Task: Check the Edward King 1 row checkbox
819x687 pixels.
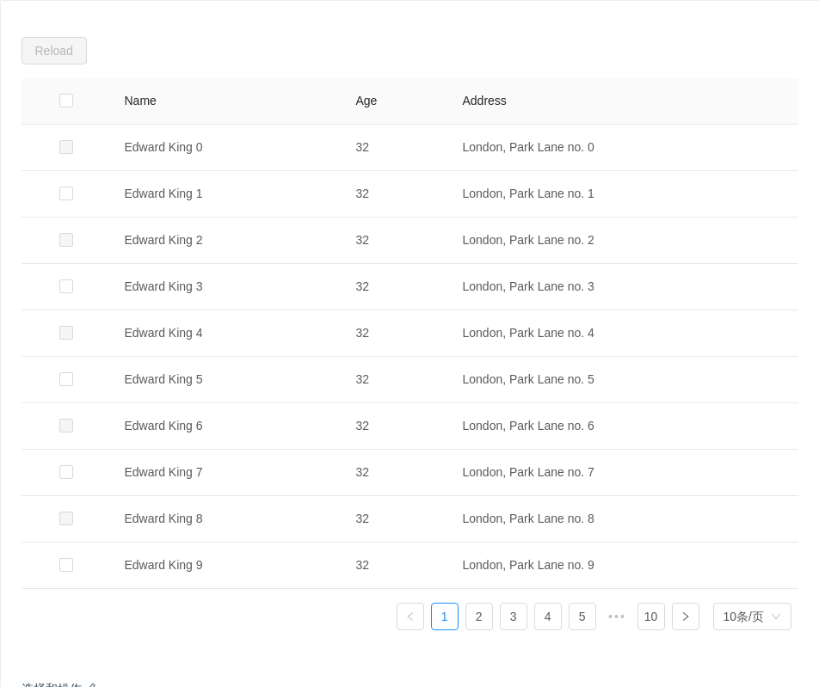Action: [66, 193]
